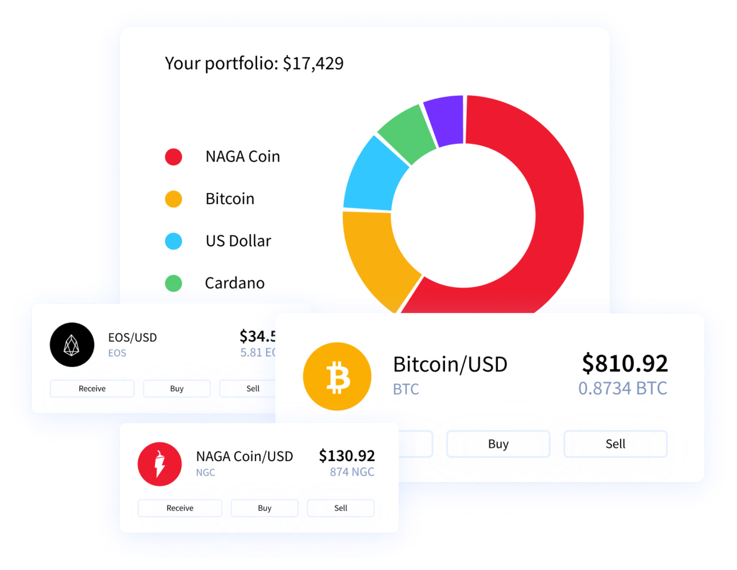This screenshot has height=570, width=737.
Task: Click Receive on the EOS/USD card
Action: pos(91,388)
